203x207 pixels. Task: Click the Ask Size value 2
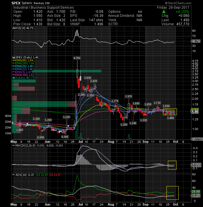64,16
